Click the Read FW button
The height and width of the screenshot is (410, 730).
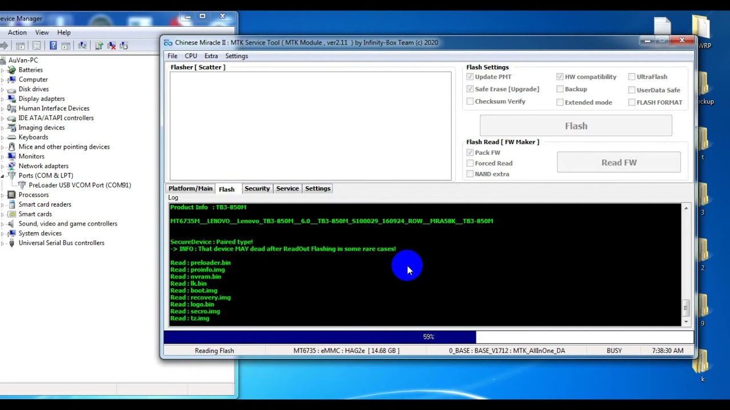point(619,162)
